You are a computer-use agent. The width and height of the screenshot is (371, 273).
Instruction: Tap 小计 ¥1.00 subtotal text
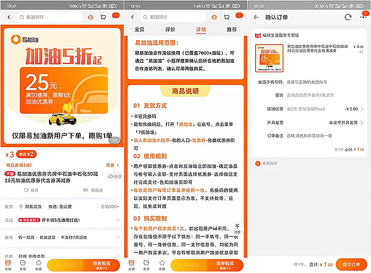click(354, 149)
